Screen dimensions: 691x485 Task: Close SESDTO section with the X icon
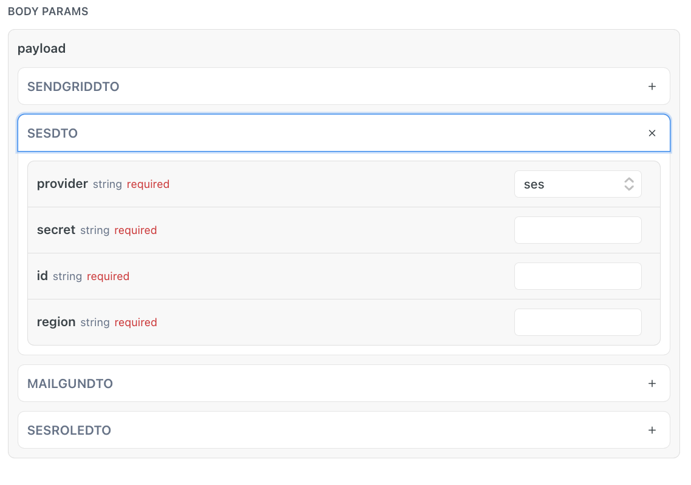point(652,133)
